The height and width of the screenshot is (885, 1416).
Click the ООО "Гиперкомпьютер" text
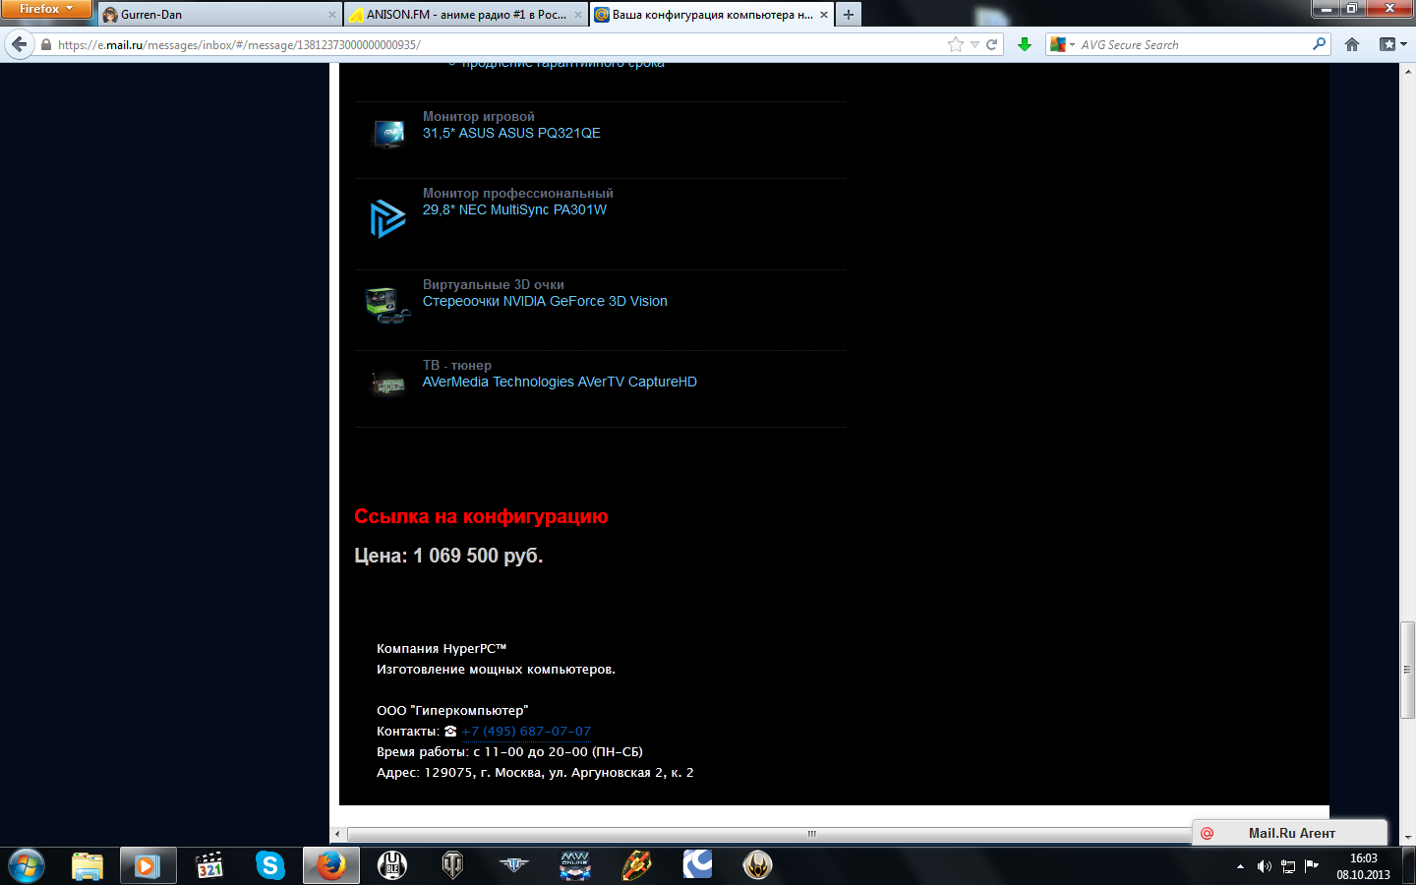(x=452, y=710)
